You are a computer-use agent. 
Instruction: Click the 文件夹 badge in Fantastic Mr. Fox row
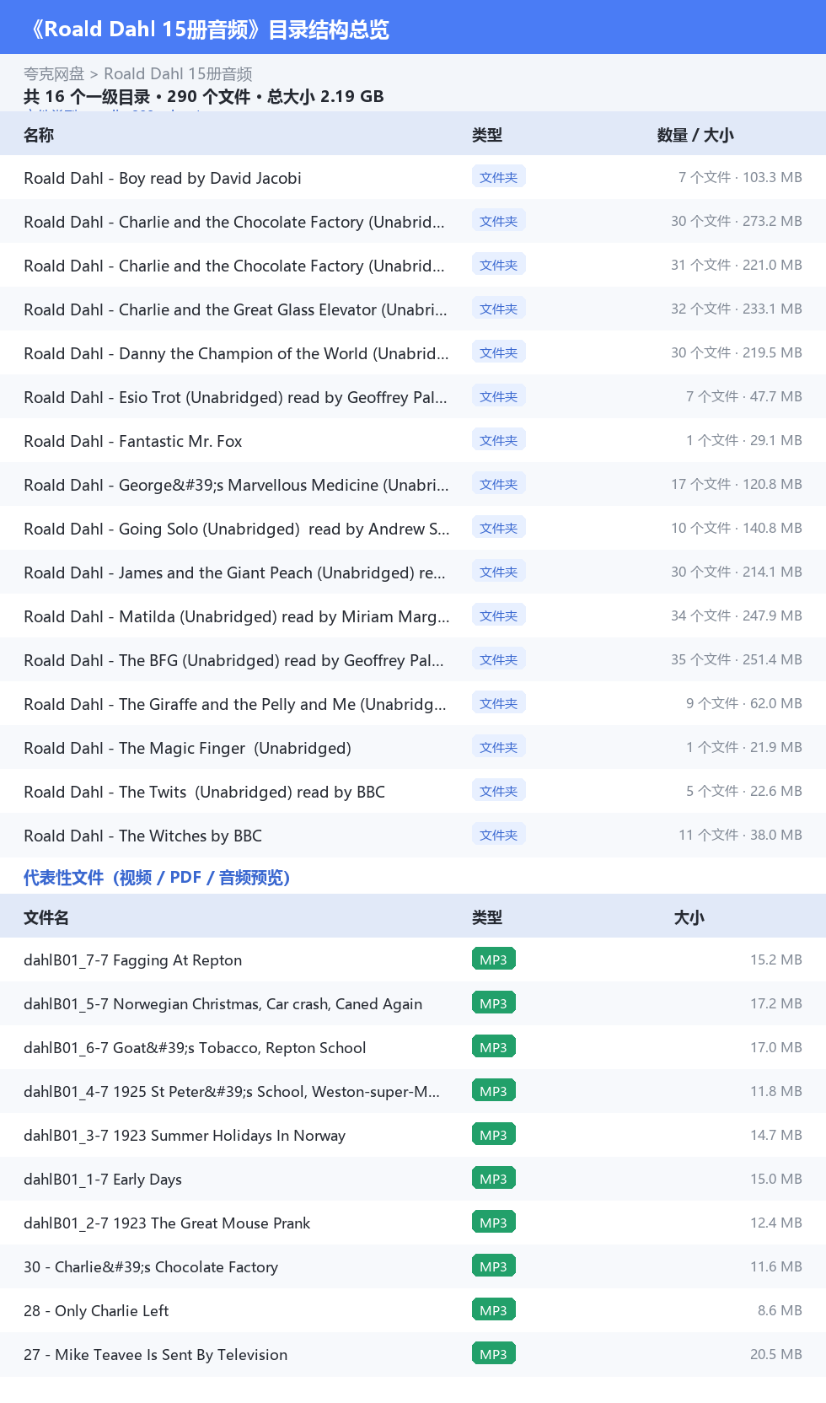pos(499,440)
